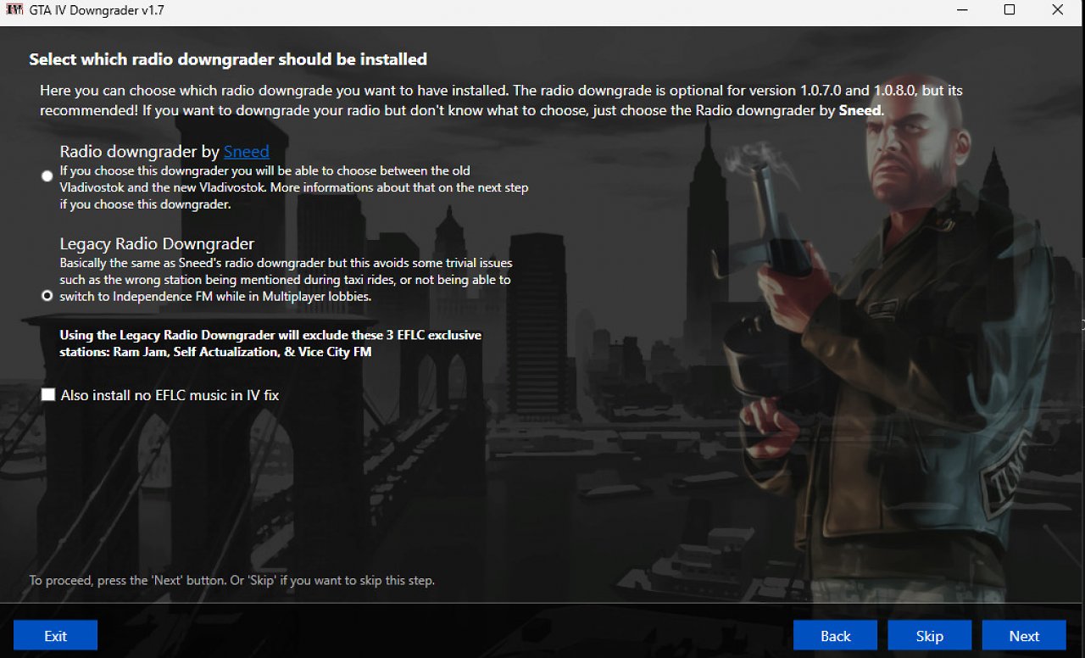Viewport: 1085px width, 658px height.
Task: Click the 'Legacy Radio Downgrader' title text
Action: [x=157, y=244]
